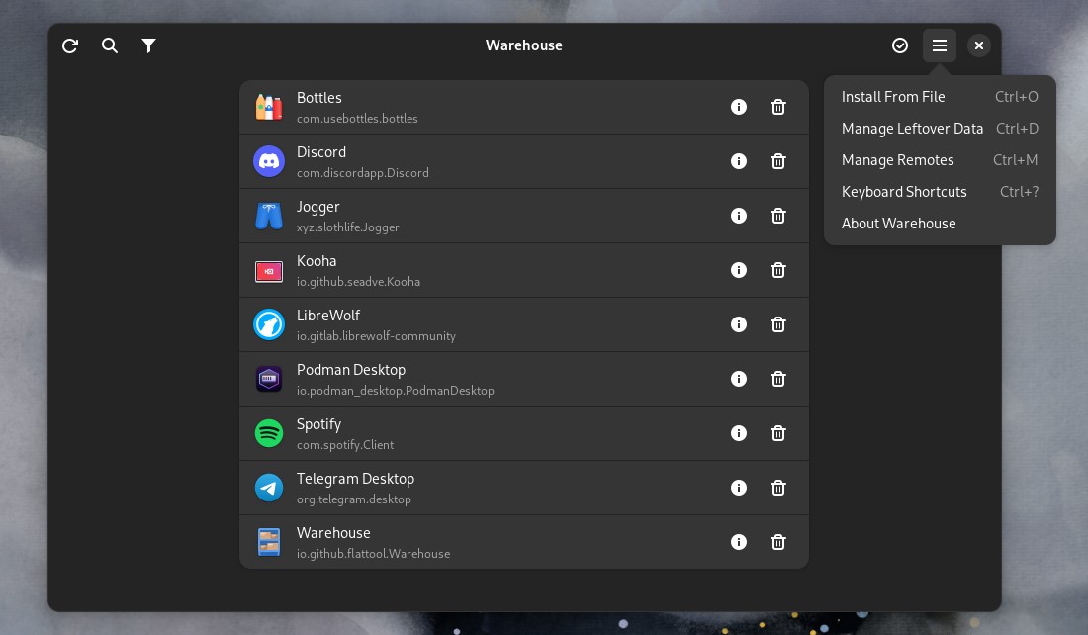1088x635 pixels.
Task: Open the search tool in header bar
Action: (110, 45)
